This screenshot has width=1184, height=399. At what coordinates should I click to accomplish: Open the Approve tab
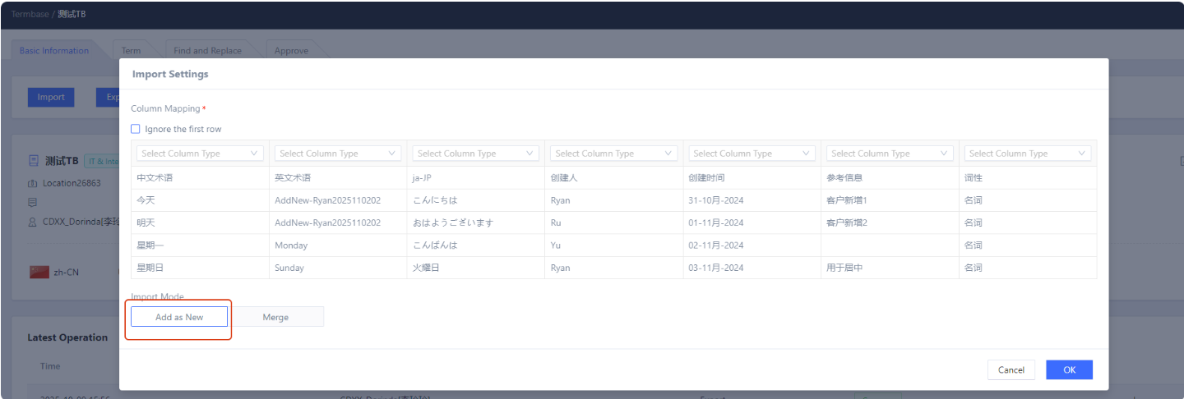click(291, 51)
